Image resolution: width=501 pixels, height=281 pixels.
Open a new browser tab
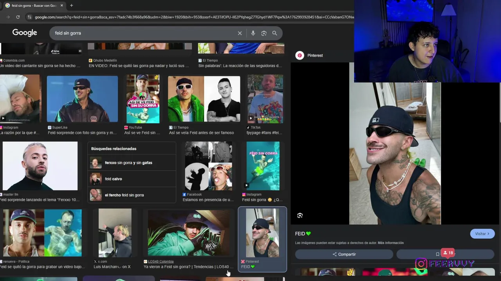click(x=71, y=5)
